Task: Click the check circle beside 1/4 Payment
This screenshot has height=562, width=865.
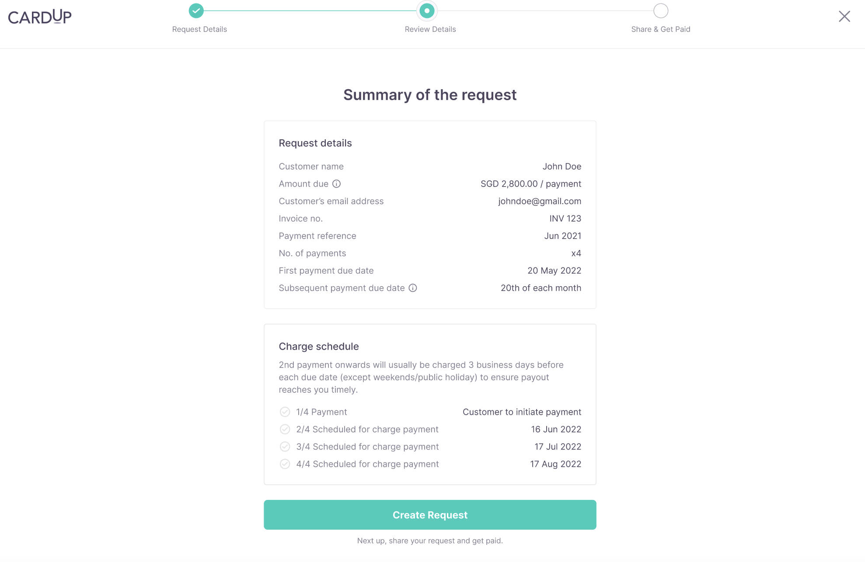Action: click(285, 412)
